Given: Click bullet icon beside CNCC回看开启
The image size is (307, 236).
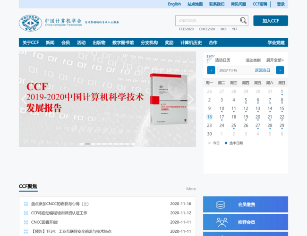Looking at the screenshot, I should 26,222.
